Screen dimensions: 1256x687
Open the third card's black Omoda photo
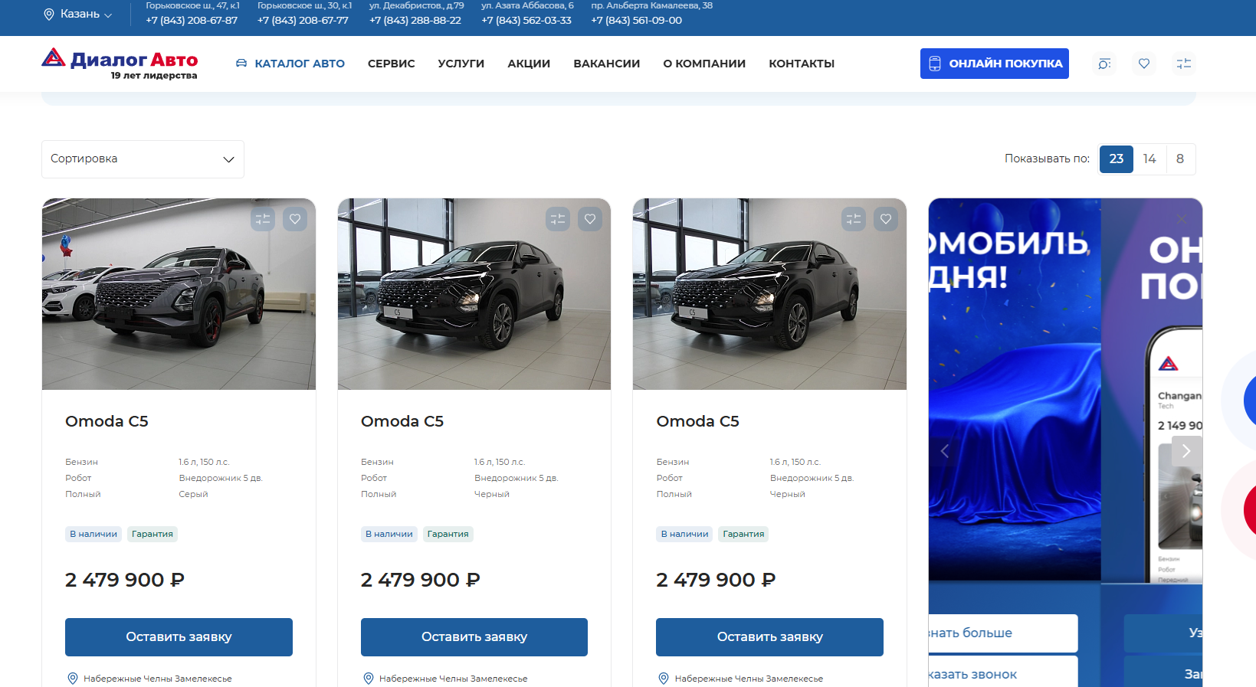click(769, 294)
